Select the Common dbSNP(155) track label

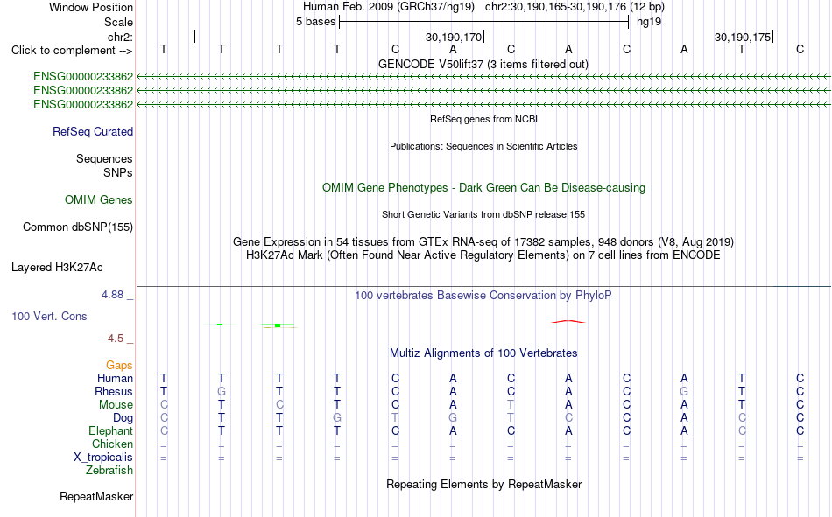(x=78, y=227)
